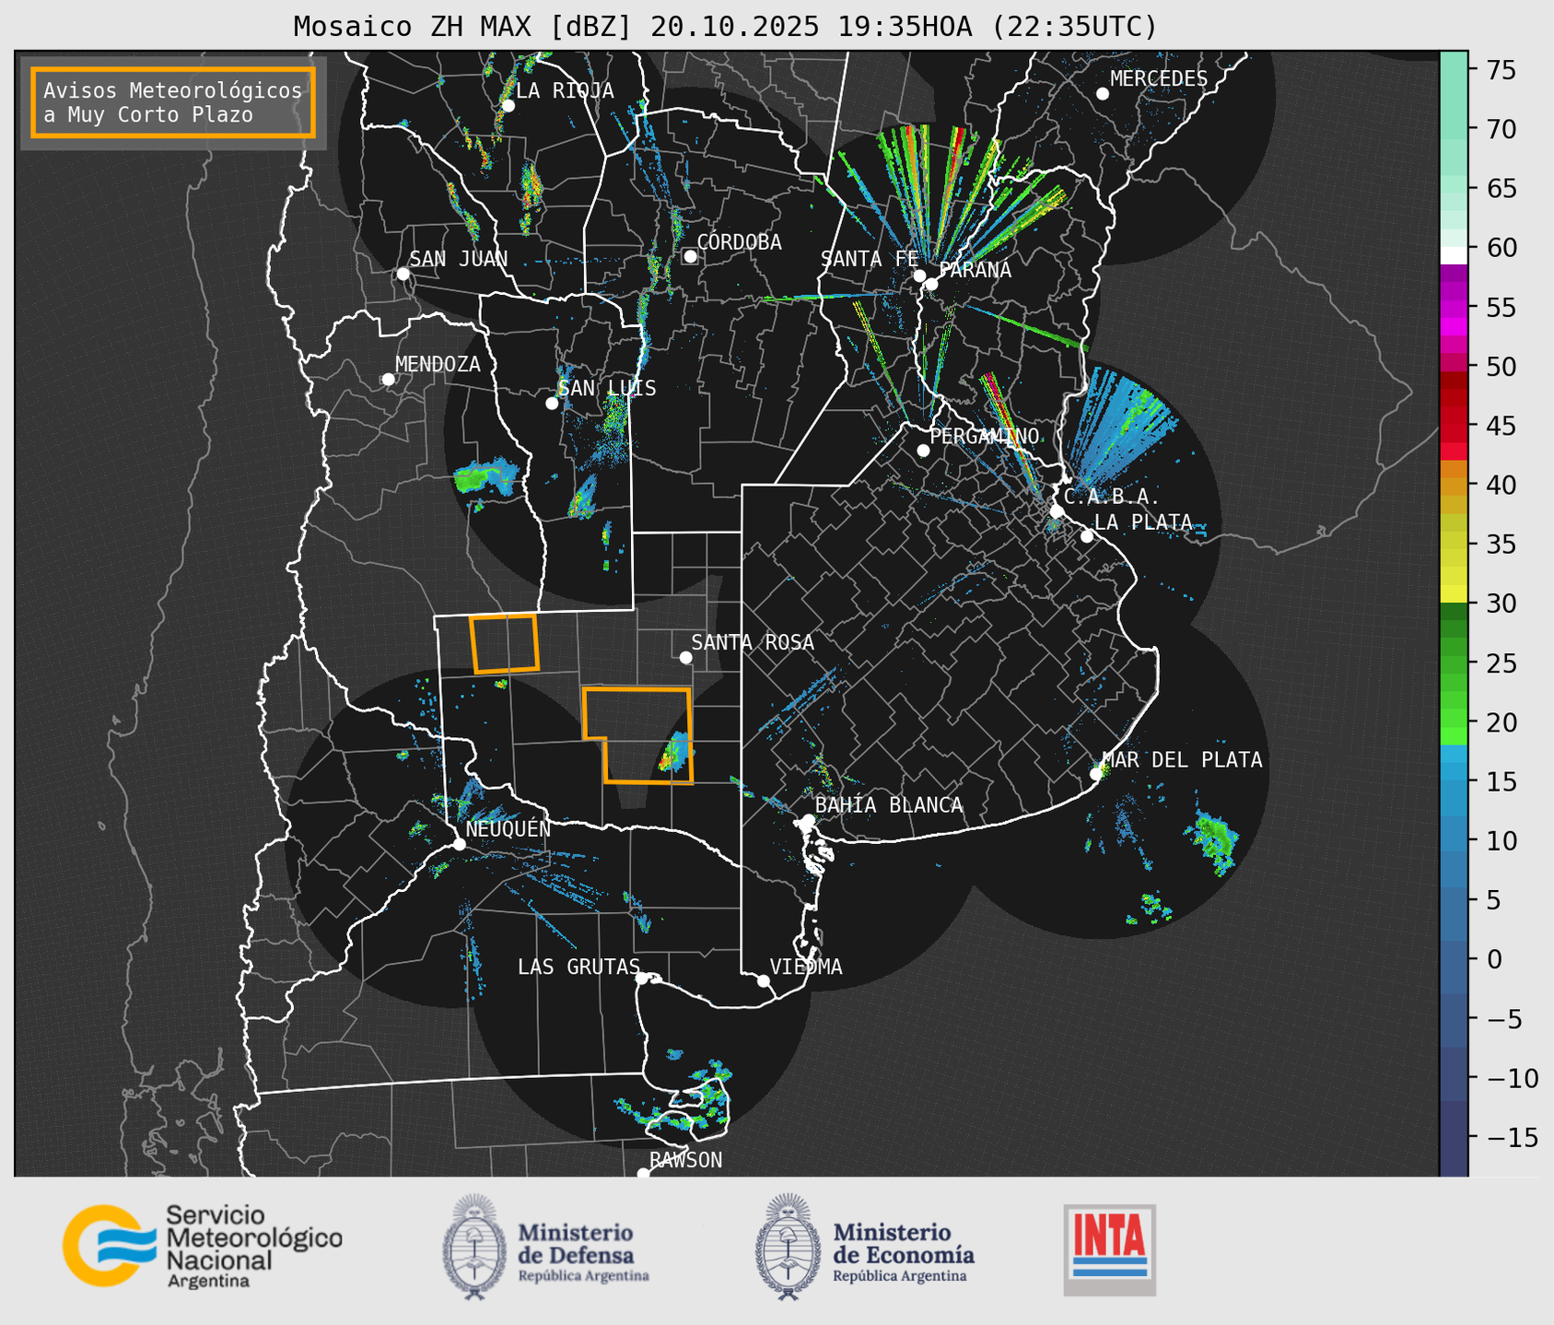This screenshot has width=1554, height=1325.
Task: Click the magenta 55 dBZ band on colorbar
Action: coord(1453,309)
